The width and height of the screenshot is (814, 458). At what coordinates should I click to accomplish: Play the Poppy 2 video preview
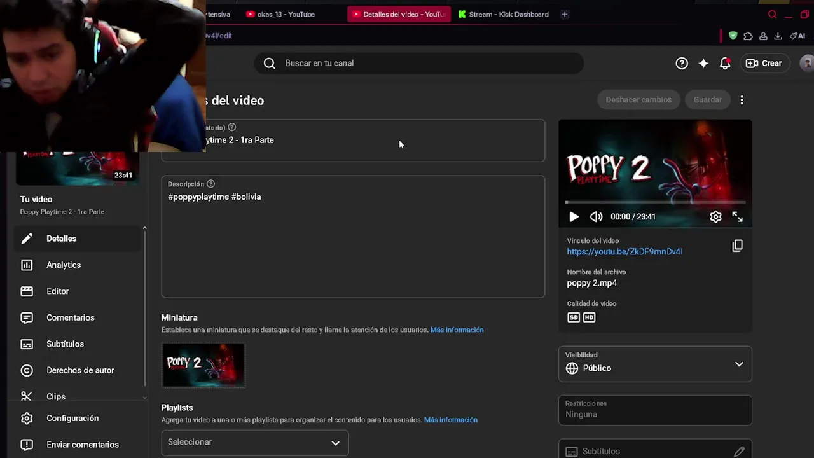coord(574,217)
